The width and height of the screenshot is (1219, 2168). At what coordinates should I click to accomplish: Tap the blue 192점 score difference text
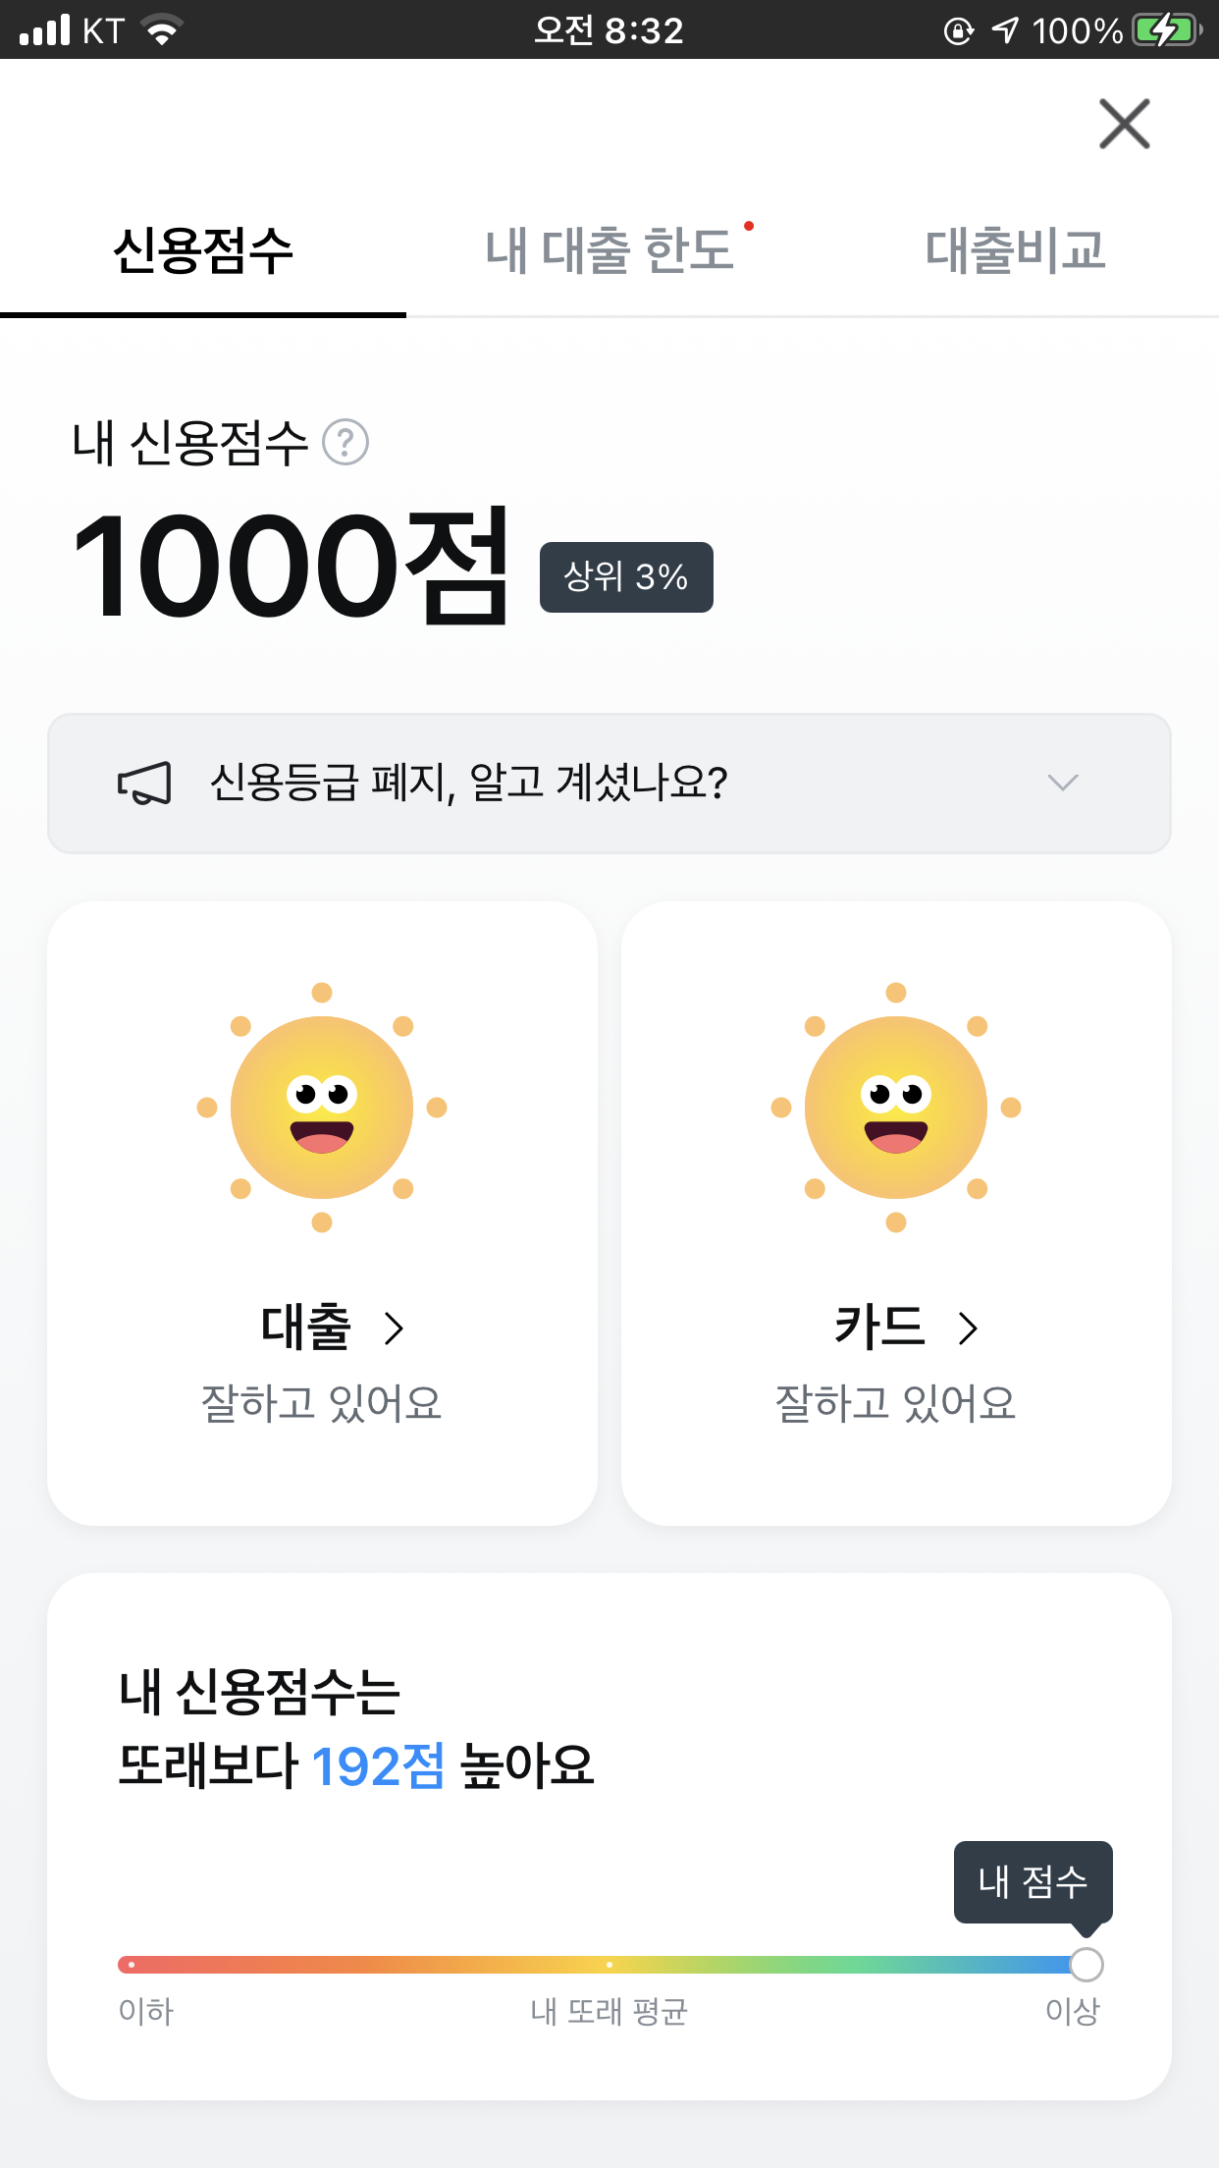[x=378, y=1766]
